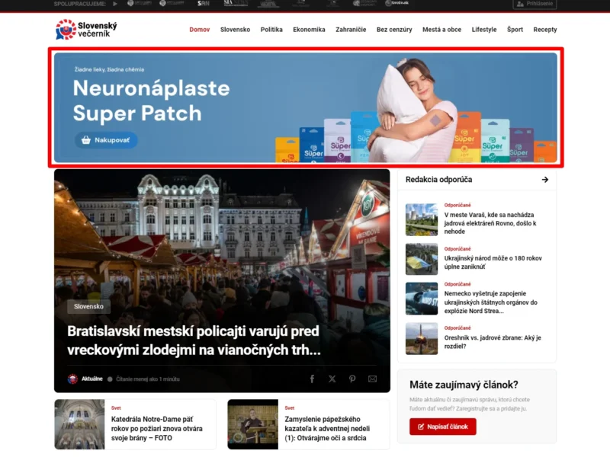Share the article via the X icon
The height and width of the screenshot is (457, 610).
(x=330, y=378)
